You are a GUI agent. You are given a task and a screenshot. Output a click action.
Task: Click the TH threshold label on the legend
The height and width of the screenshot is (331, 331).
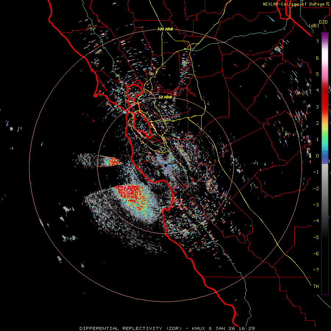[x=316, y=286]
